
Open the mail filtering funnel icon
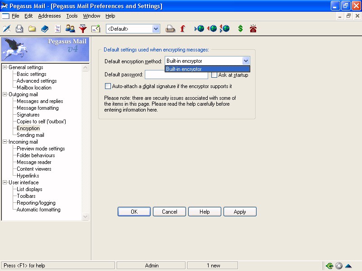[x=83, y=29]
